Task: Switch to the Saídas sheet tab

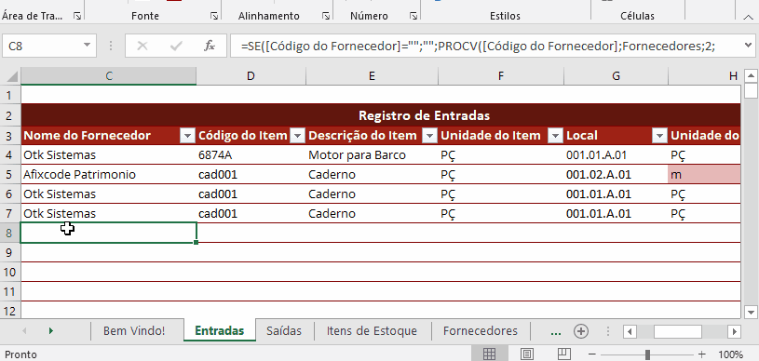Action: point(284,331)
